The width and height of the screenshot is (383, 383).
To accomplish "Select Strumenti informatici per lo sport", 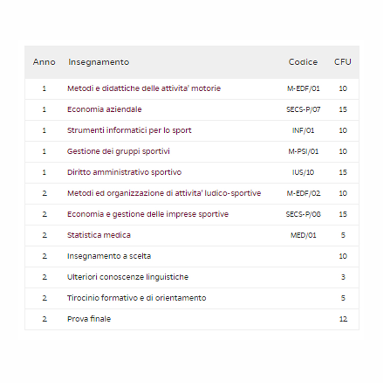I will click(129, 130).
